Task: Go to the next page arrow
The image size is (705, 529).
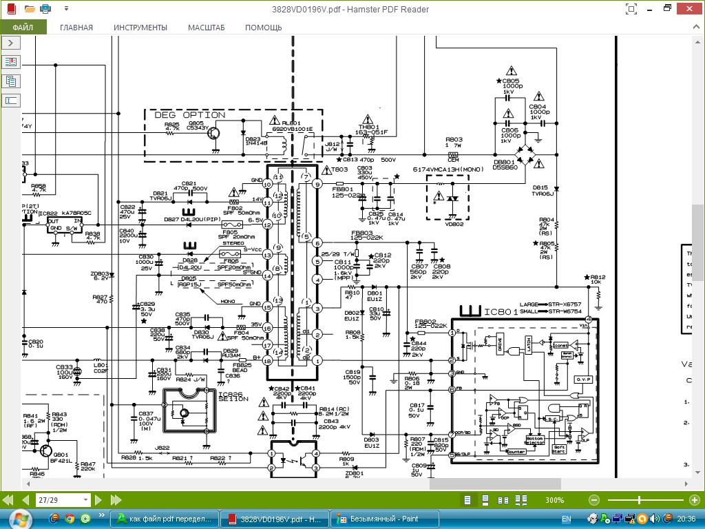Action: pyautogui.click(x=98, y=500)
